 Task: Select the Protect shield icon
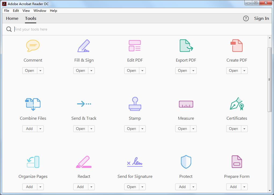pos(186,162)
